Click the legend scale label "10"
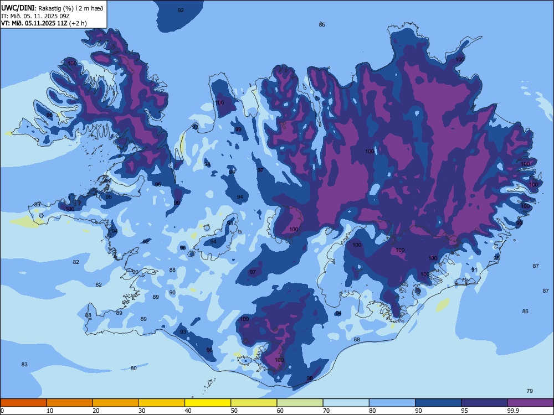Image resolution: width=554 pixels, height=415 pixels. point(50,411)
